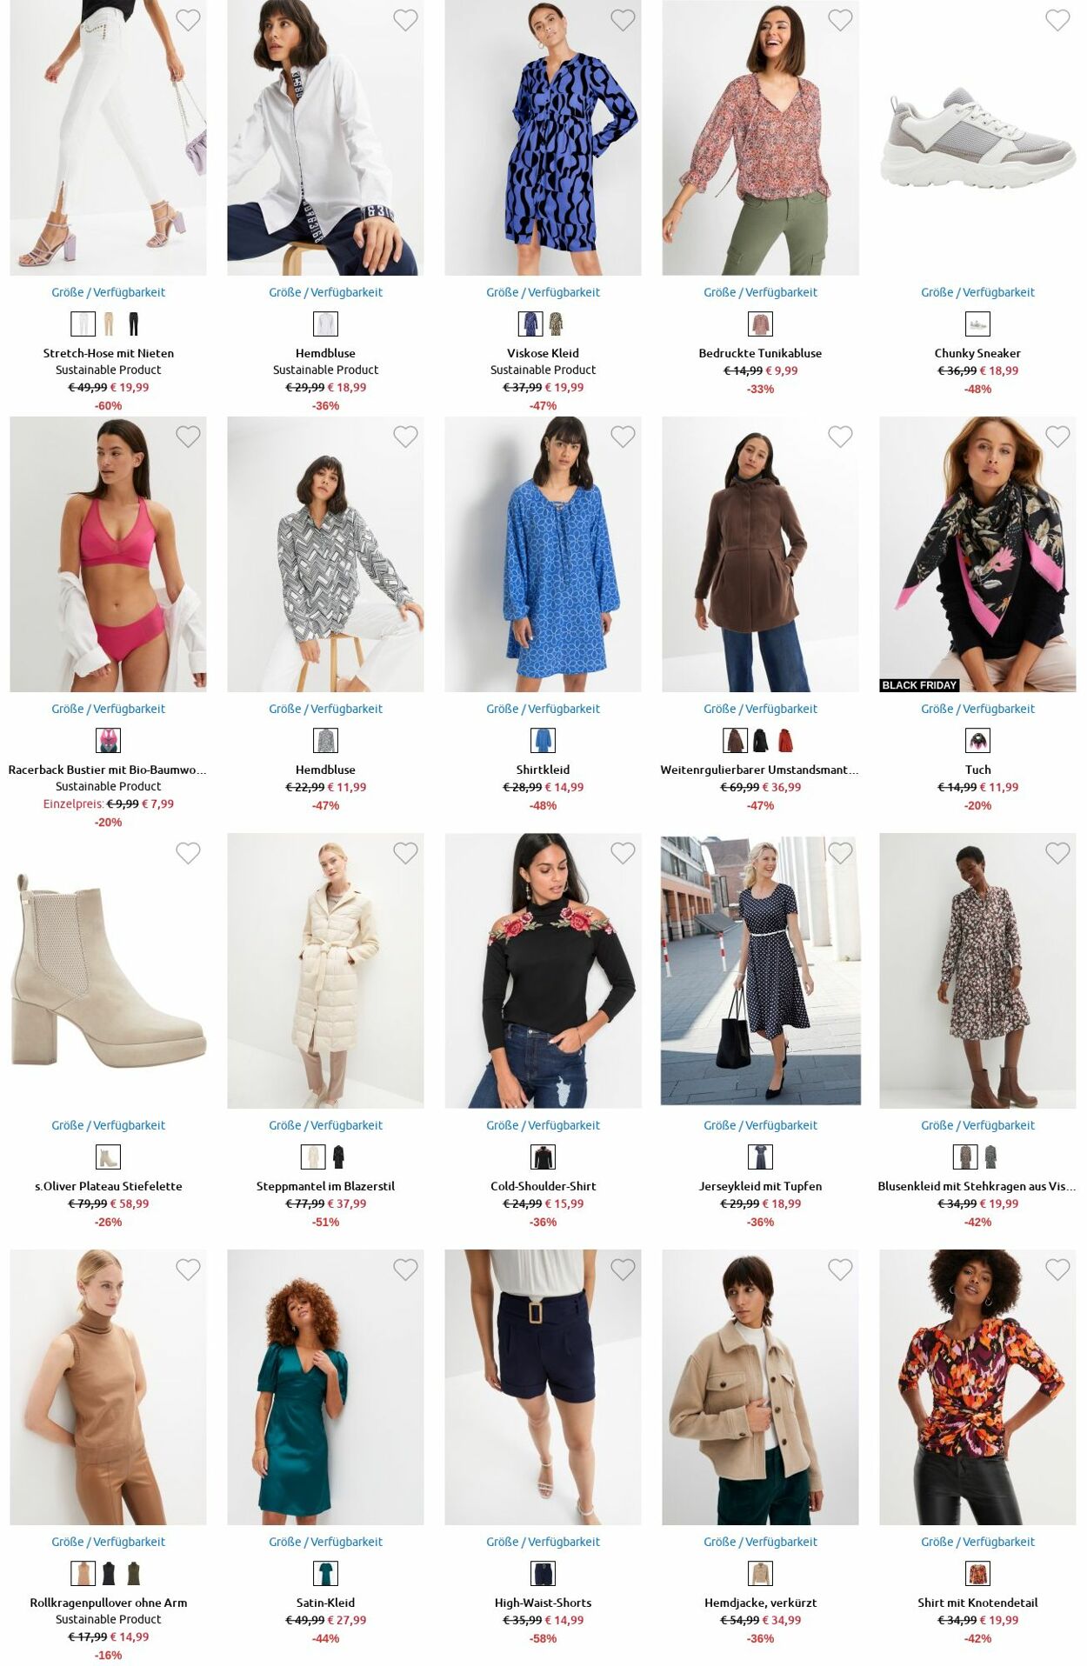Heart the Jerseykleid mit Tupfen product
The image size is (1087, 1666).
[x=840, y=853]
